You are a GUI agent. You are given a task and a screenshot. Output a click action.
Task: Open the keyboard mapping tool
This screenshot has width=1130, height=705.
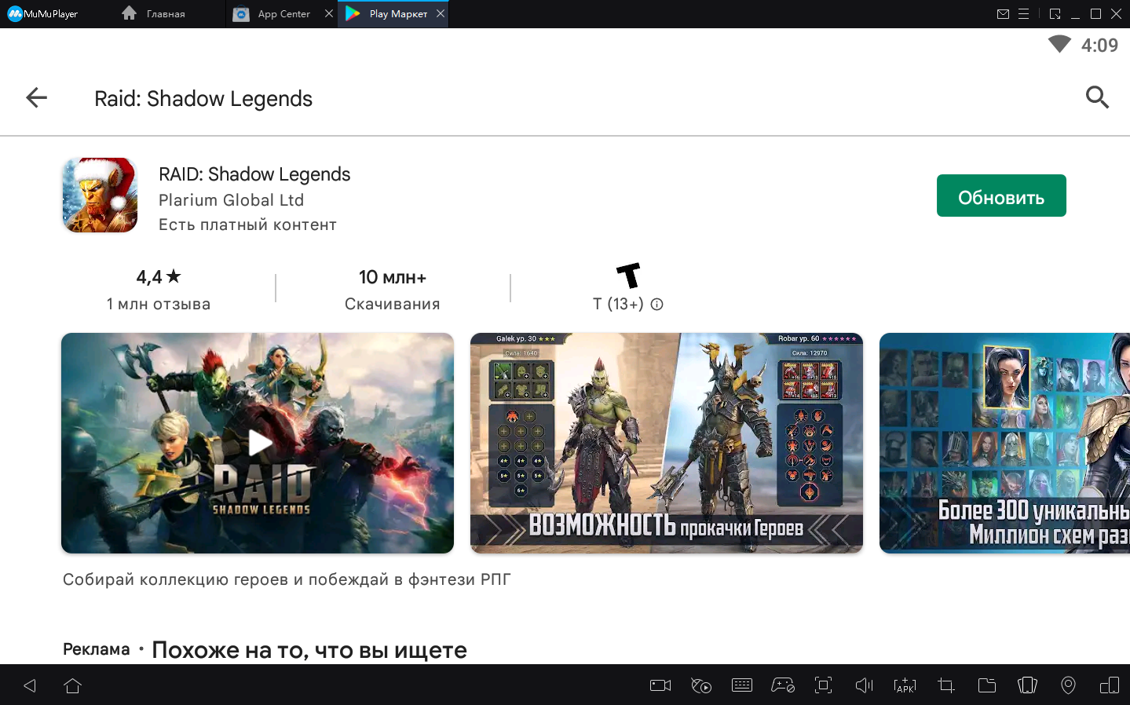742,685
